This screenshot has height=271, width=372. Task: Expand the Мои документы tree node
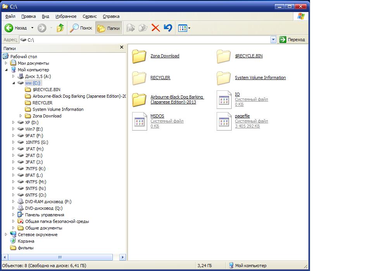tap(6, 63)
